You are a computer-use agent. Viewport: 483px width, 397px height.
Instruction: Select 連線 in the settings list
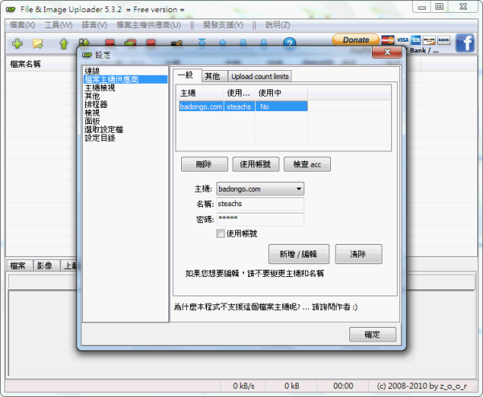[x=92, y=71]
